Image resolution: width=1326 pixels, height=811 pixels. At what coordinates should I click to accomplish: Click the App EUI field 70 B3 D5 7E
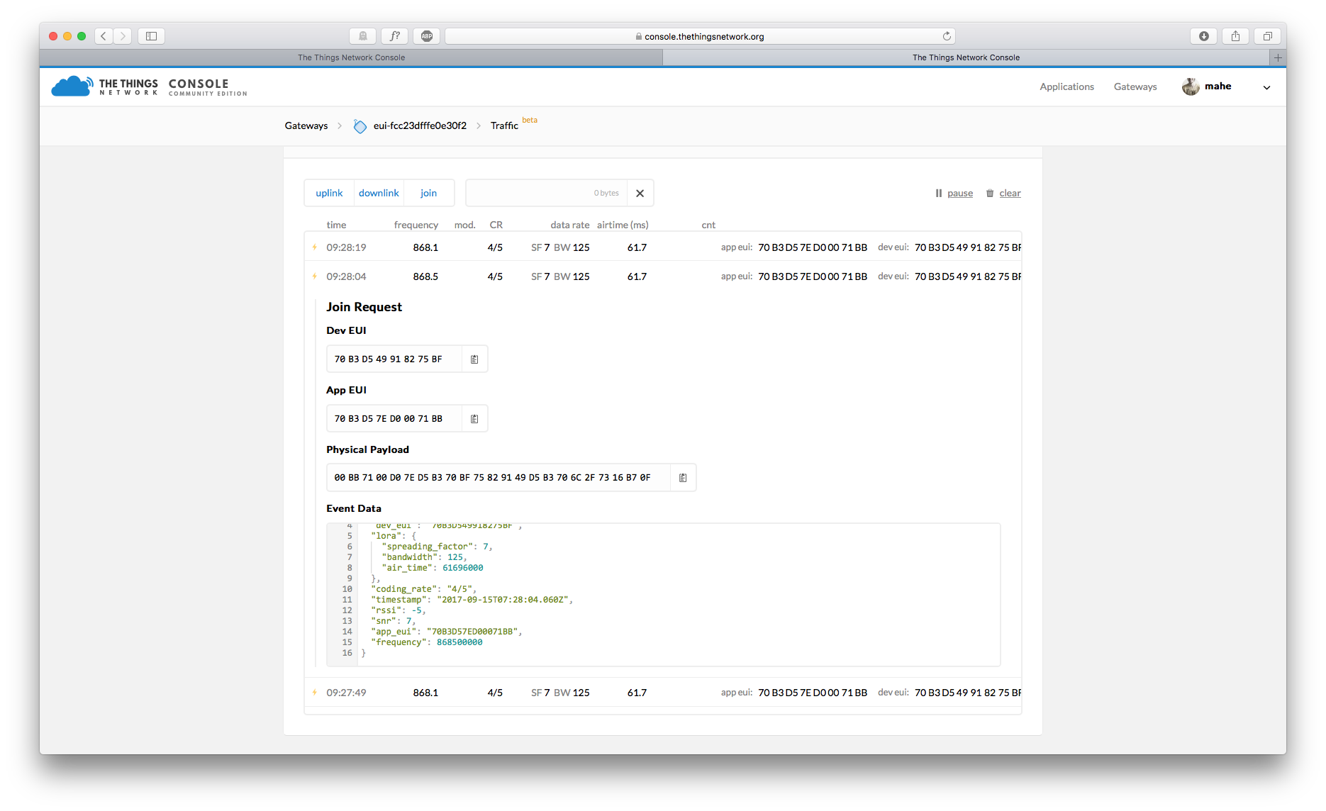tap(394, 419)
